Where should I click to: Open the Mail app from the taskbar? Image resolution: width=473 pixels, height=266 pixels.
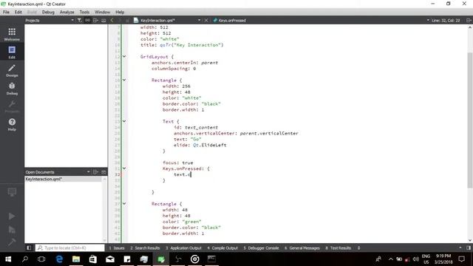[110, 259]
